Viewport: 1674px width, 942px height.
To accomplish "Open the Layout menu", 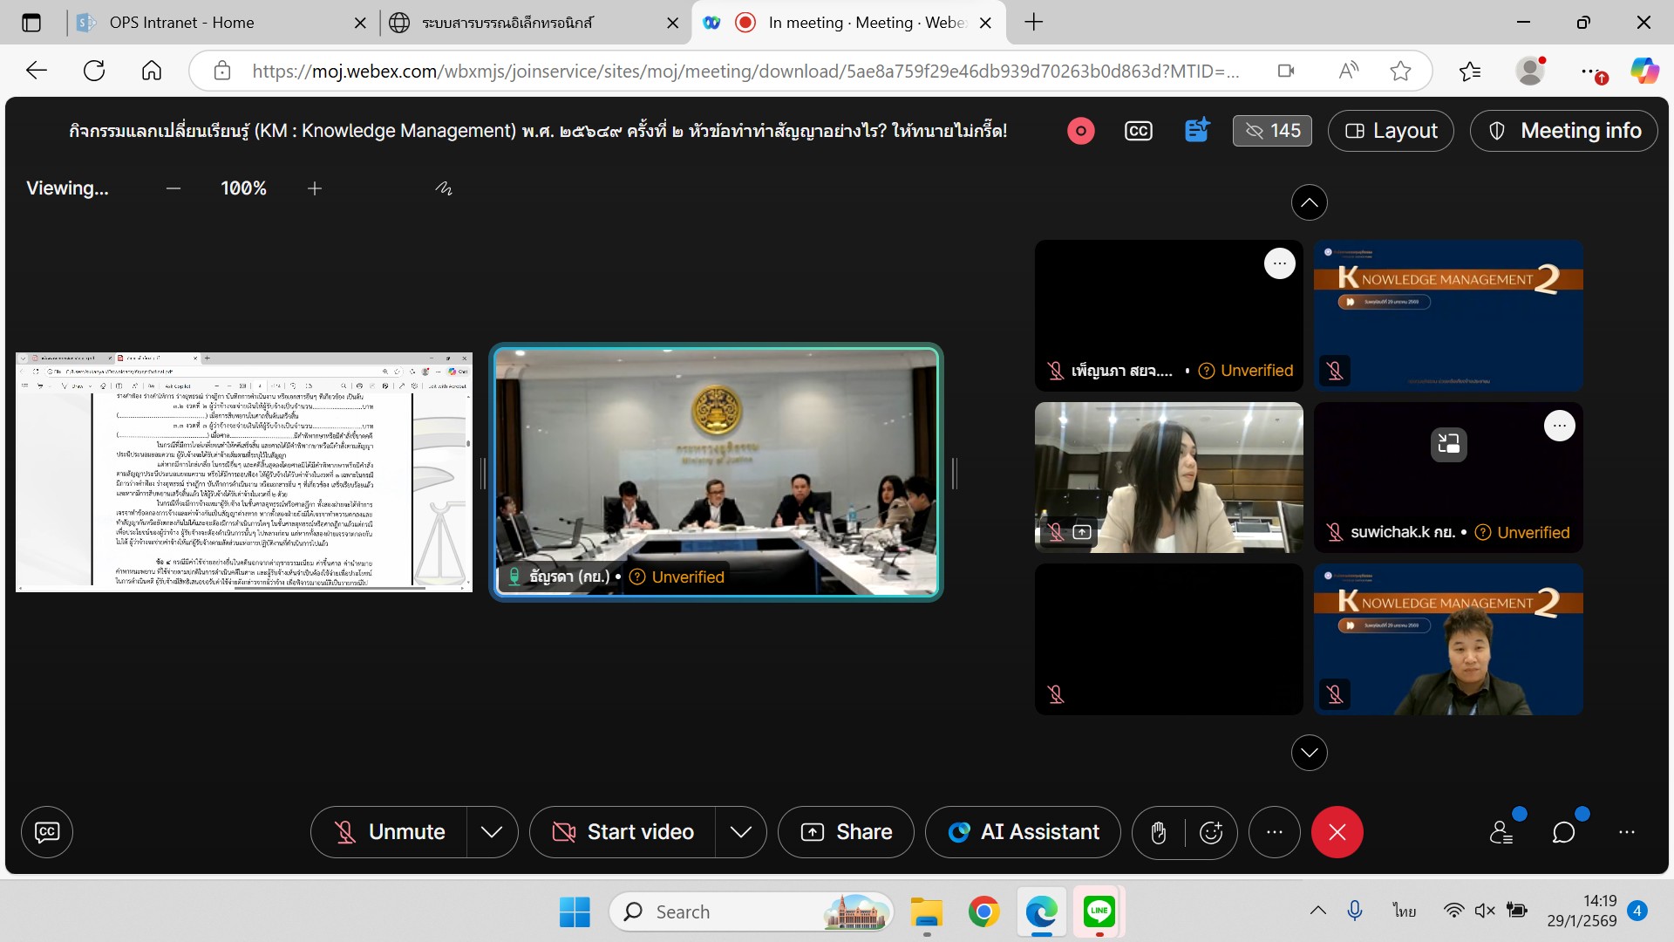I will [x=1391, y=131].
